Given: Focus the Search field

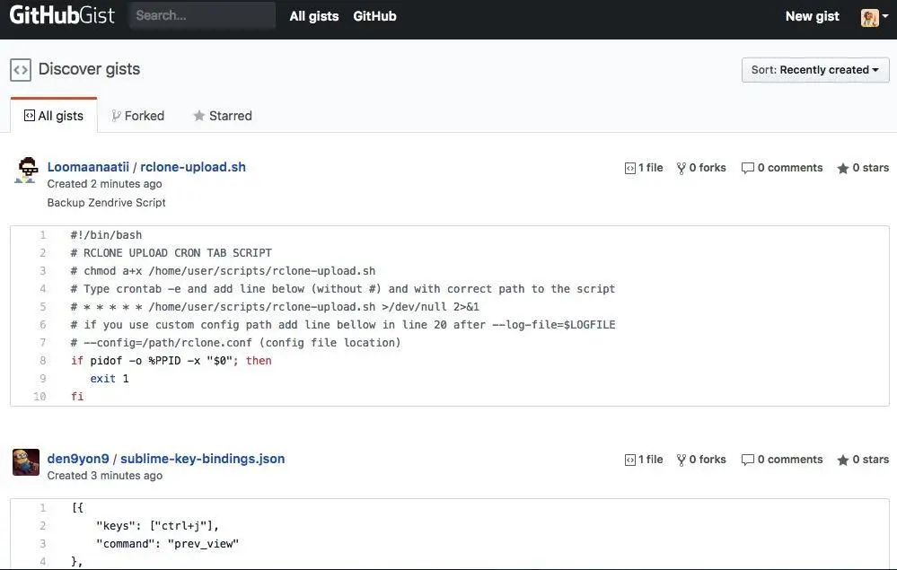Looking at the screenshot, I should [202, 15].
